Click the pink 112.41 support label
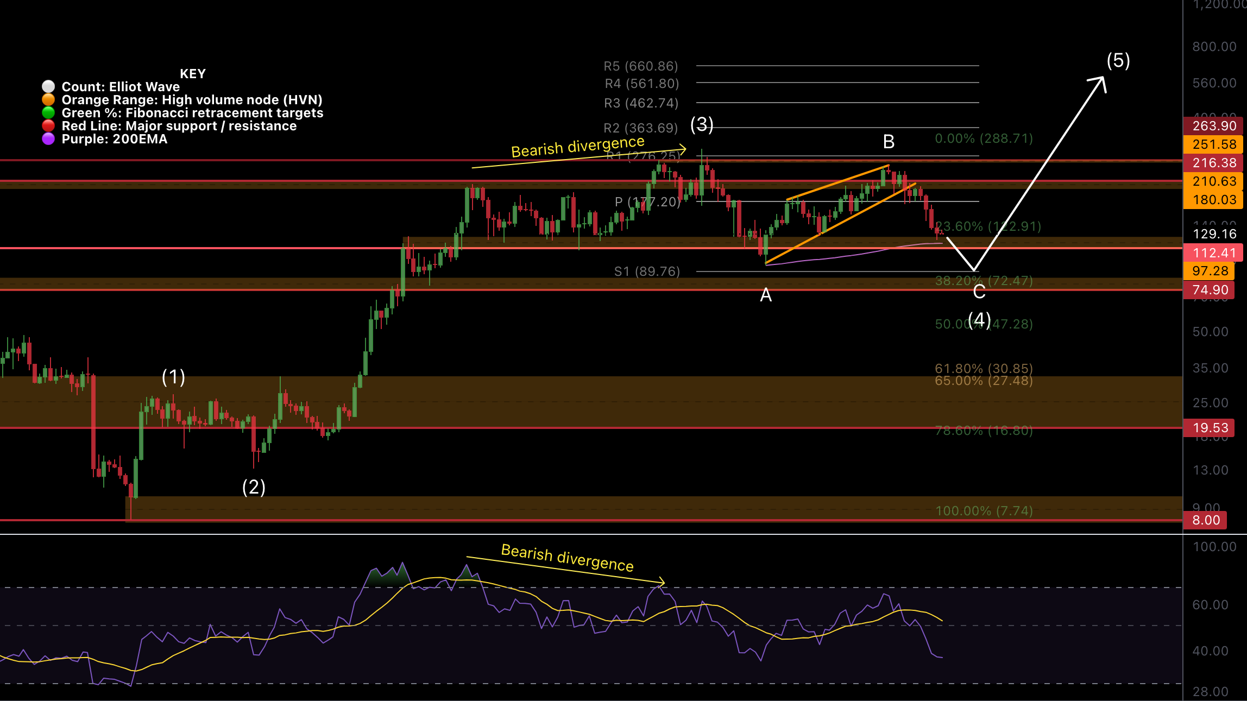 click(1213, 253)
